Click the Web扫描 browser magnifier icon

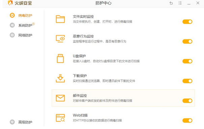click(60, 118)
